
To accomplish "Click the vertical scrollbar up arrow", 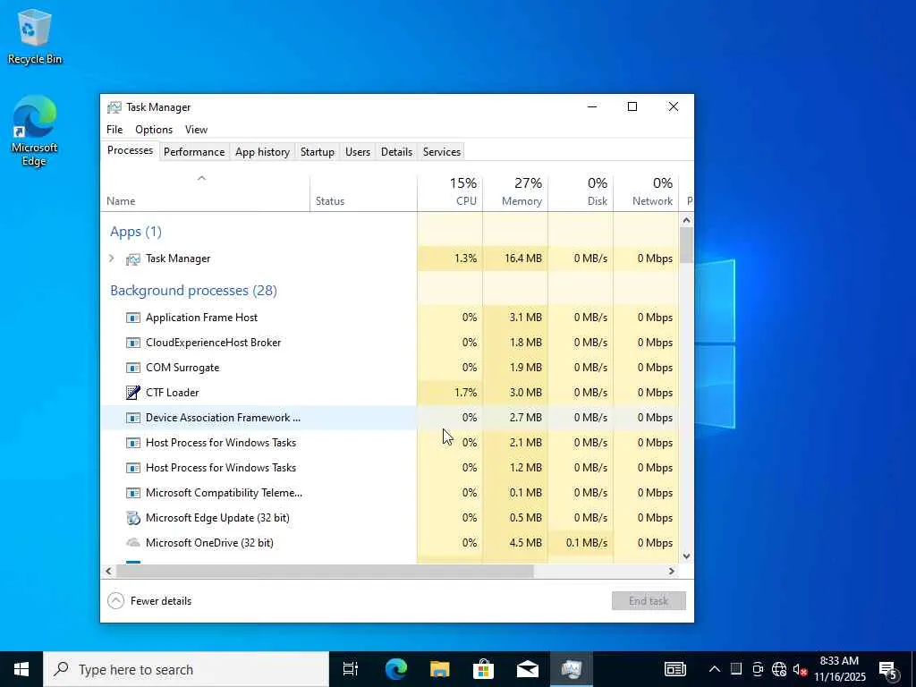I will [686, 221].
